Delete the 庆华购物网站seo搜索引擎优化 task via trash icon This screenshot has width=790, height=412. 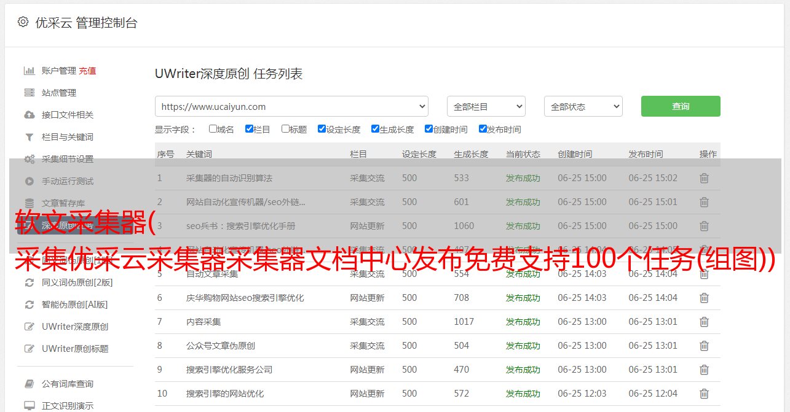[x=705, y=298]
